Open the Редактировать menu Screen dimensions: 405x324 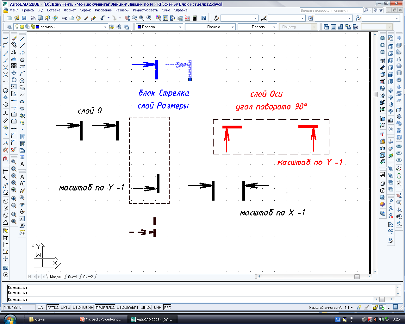[145, 10]
